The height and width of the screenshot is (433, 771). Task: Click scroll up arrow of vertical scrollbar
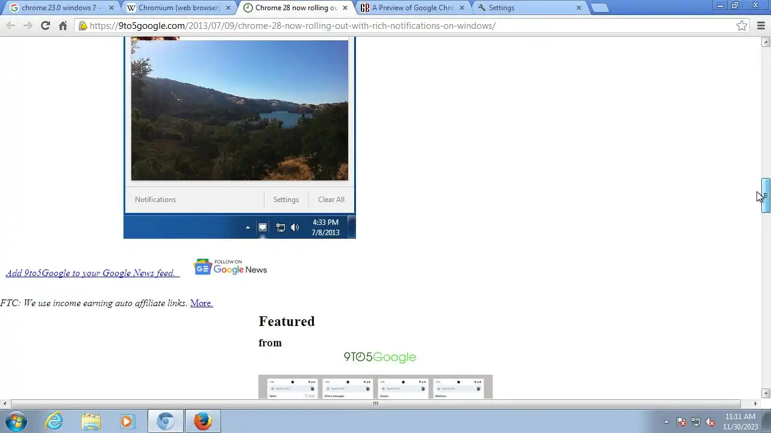tap(766, 42)
